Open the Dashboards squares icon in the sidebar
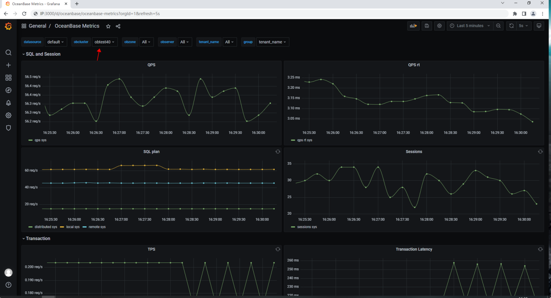This screenshot has height=298, width=551. tap(9, 78)
